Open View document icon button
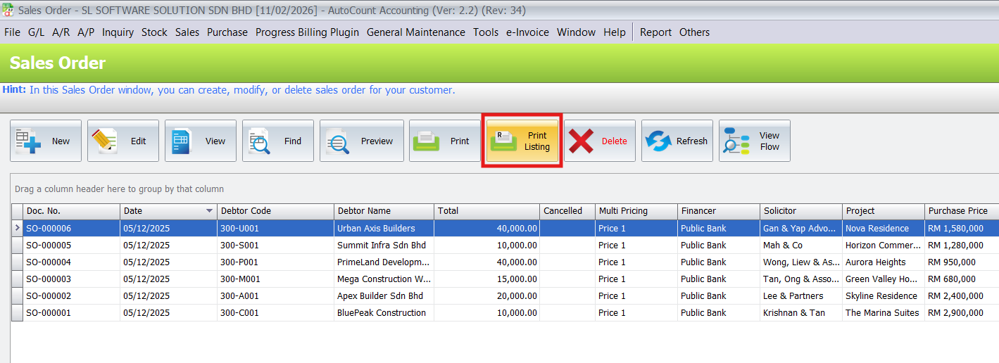 tap(182, 141)
